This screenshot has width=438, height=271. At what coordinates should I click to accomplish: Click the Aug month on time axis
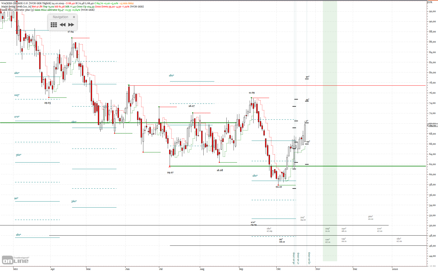tap(202, 269)
